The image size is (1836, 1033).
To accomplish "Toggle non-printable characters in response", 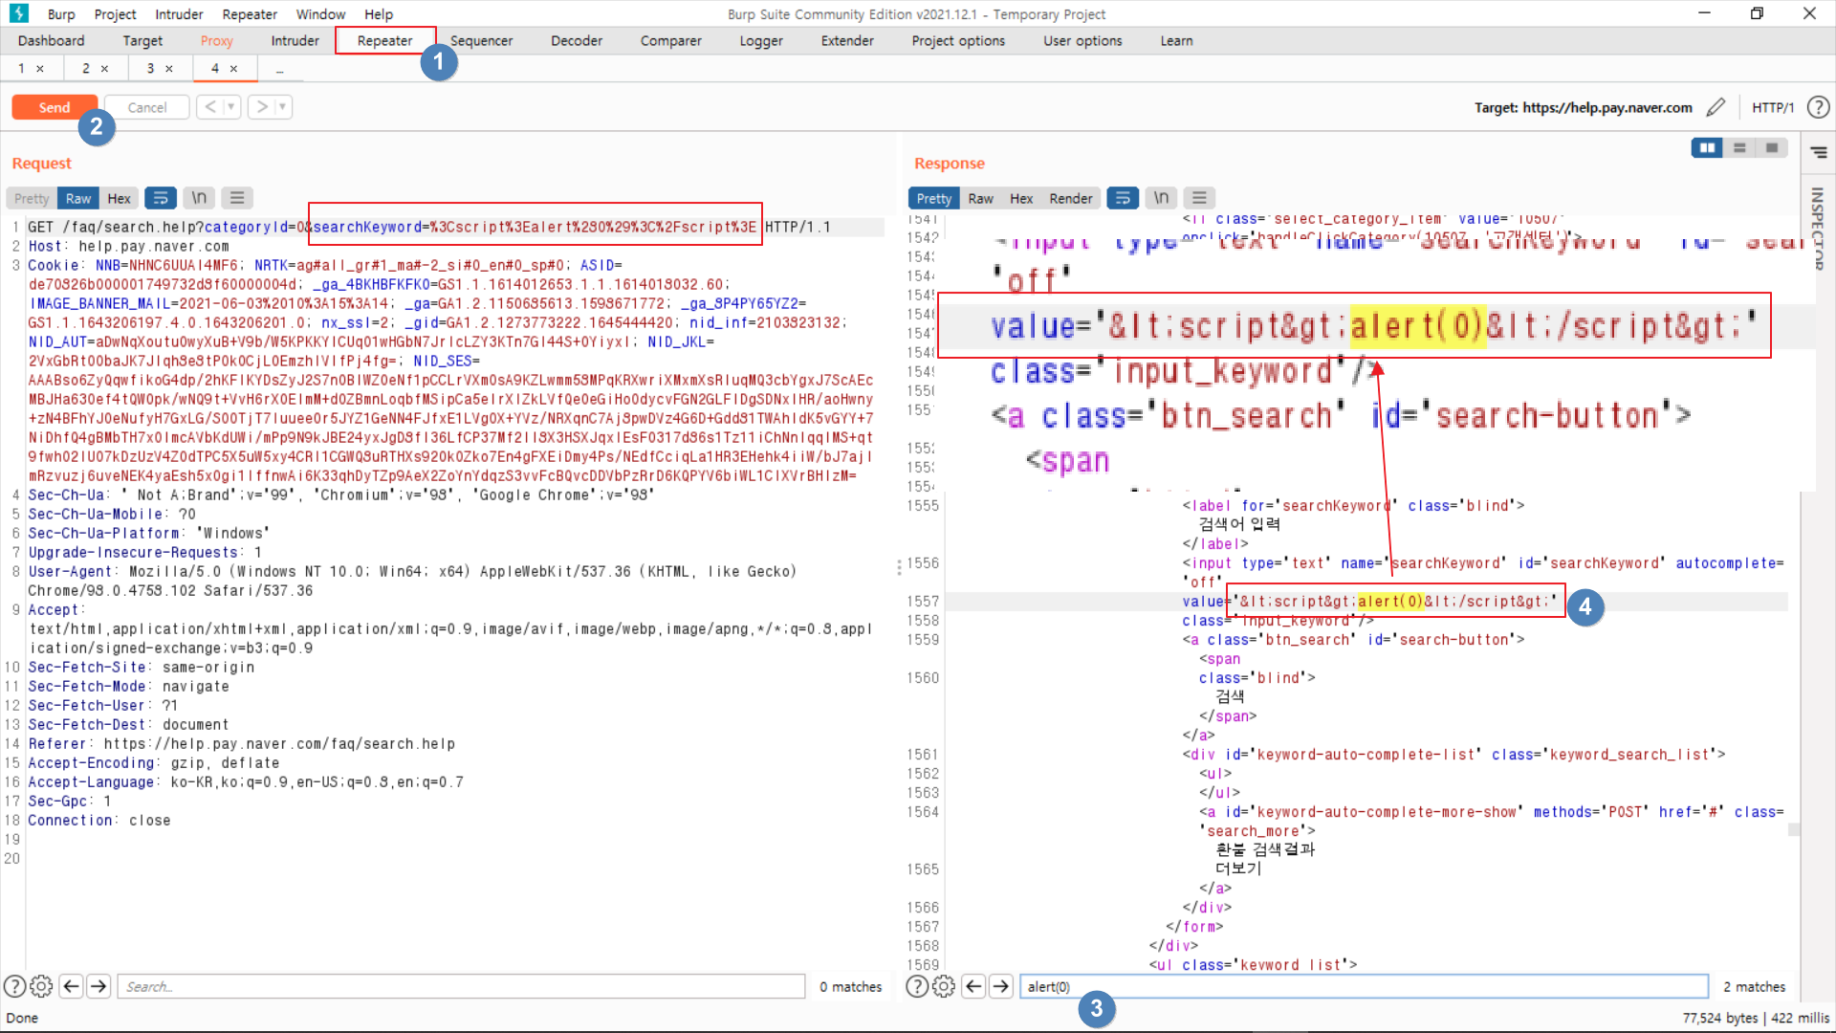I will 1161,198.
